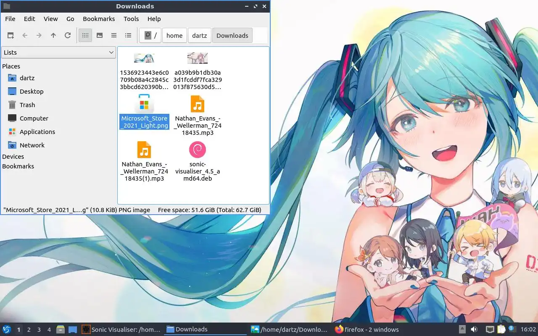Open the notification update tray icon

click(x=512, y=329)
